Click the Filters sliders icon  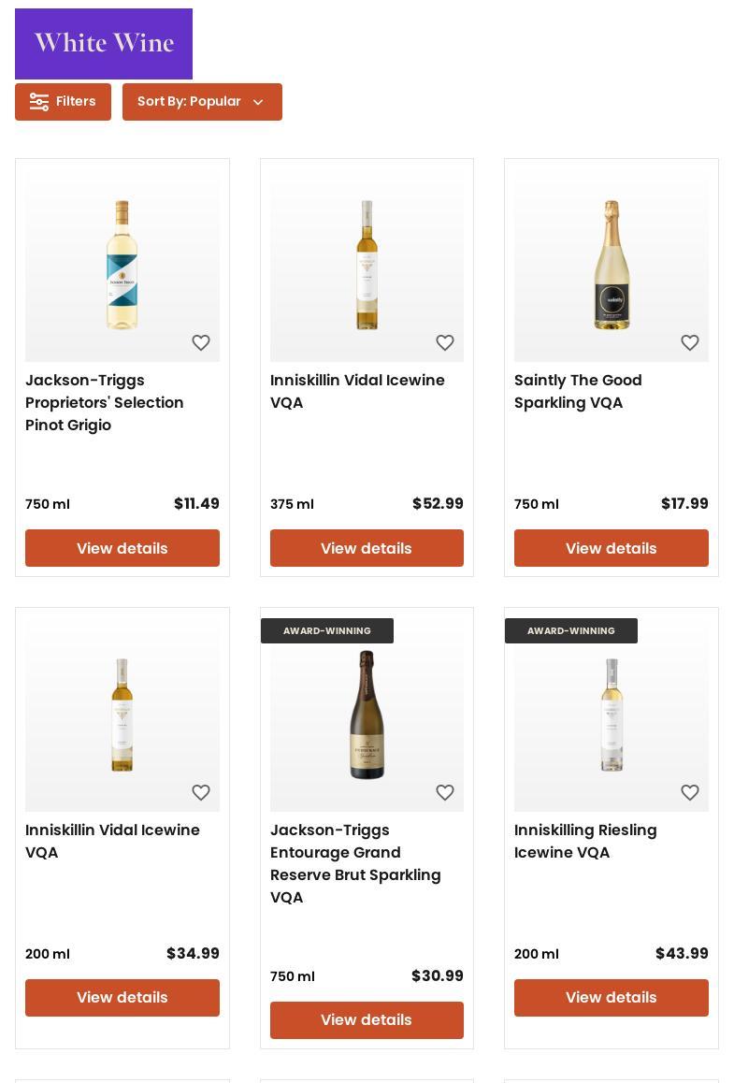[38, 102]
